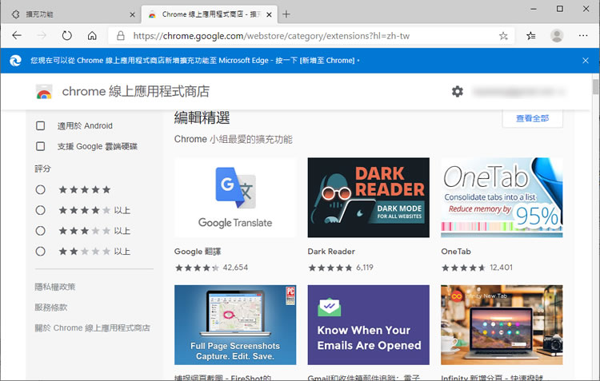600x381 pixels.
Task: Close the Chrome web store tab
Action: (x=269, y=14)
